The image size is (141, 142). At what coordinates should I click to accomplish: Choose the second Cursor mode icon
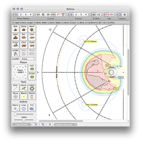click(x=43, y=14)
